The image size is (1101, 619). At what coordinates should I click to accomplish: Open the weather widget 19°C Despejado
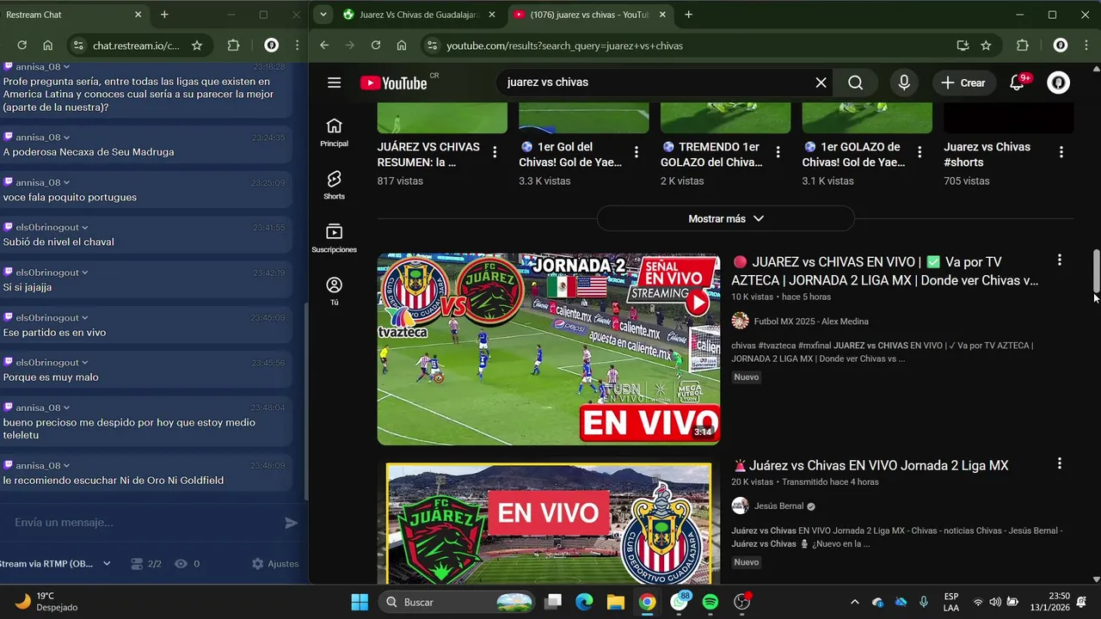point(47,602)
